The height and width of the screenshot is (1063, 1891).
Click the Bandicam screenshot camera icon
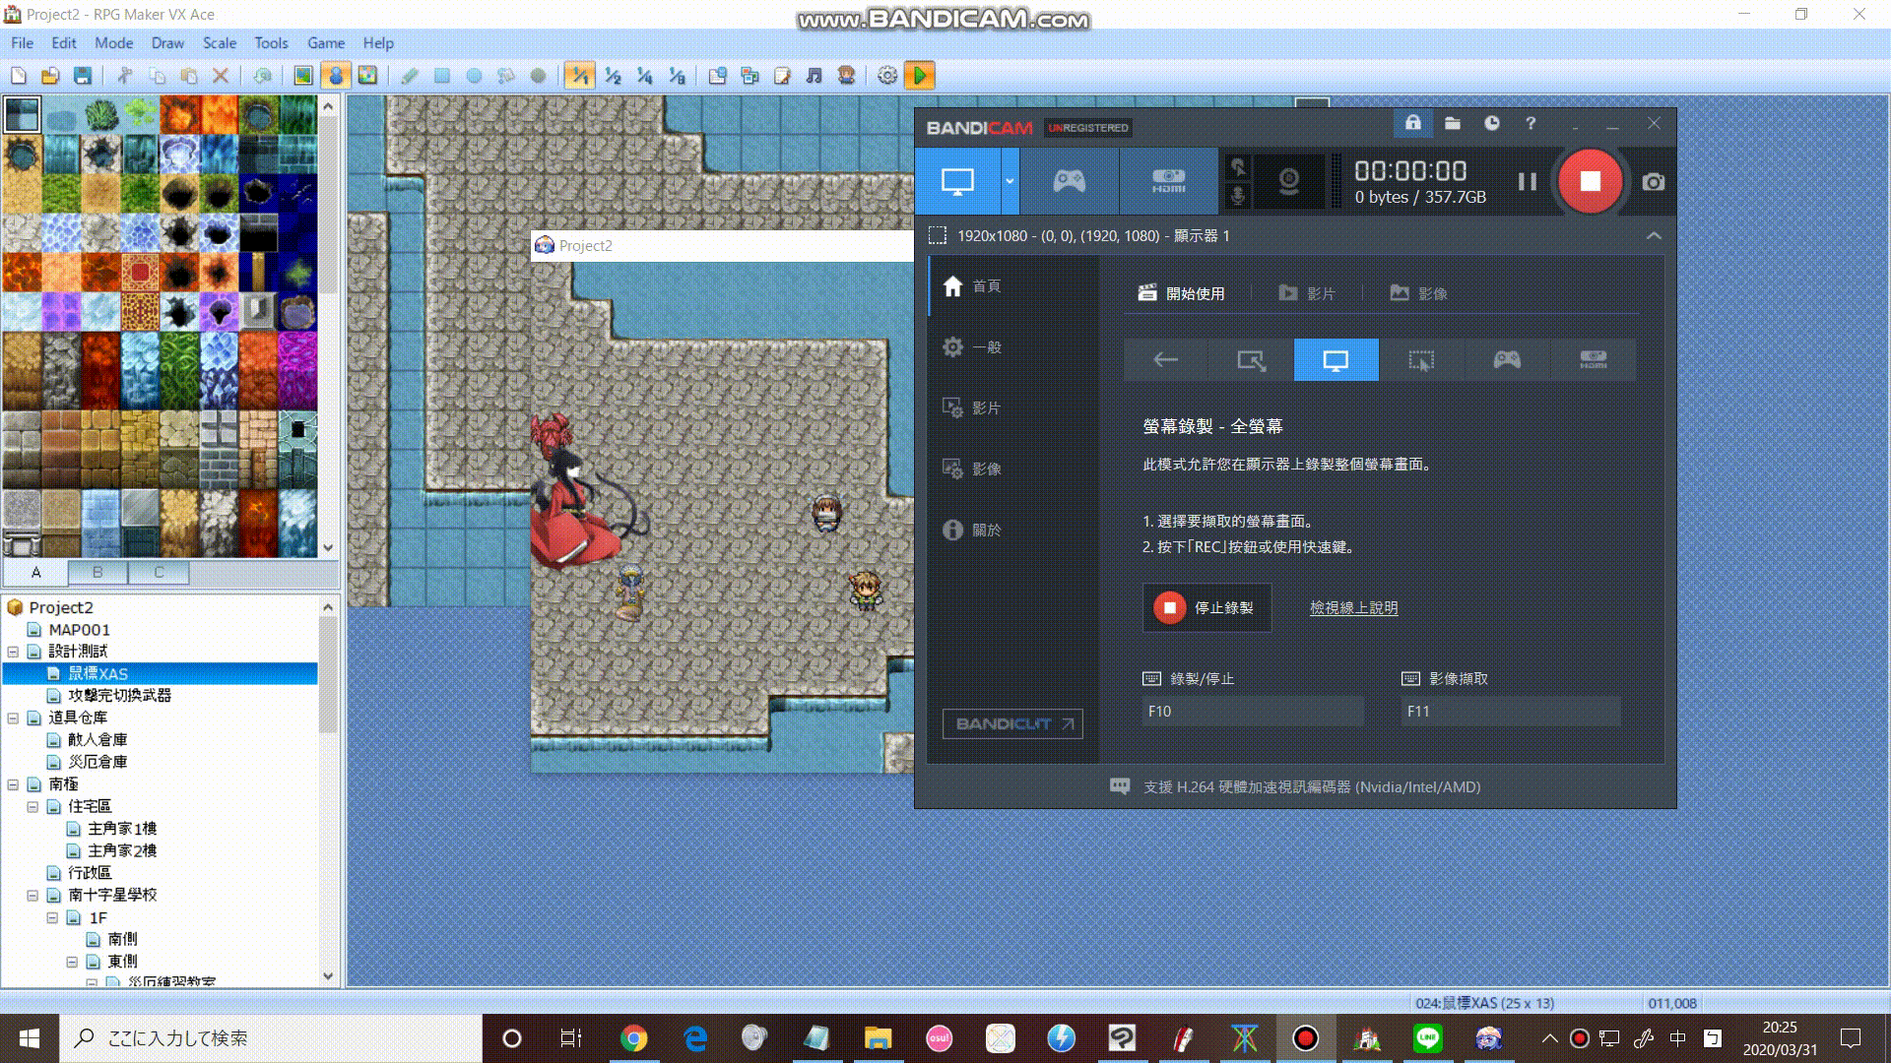[1654, 182]
